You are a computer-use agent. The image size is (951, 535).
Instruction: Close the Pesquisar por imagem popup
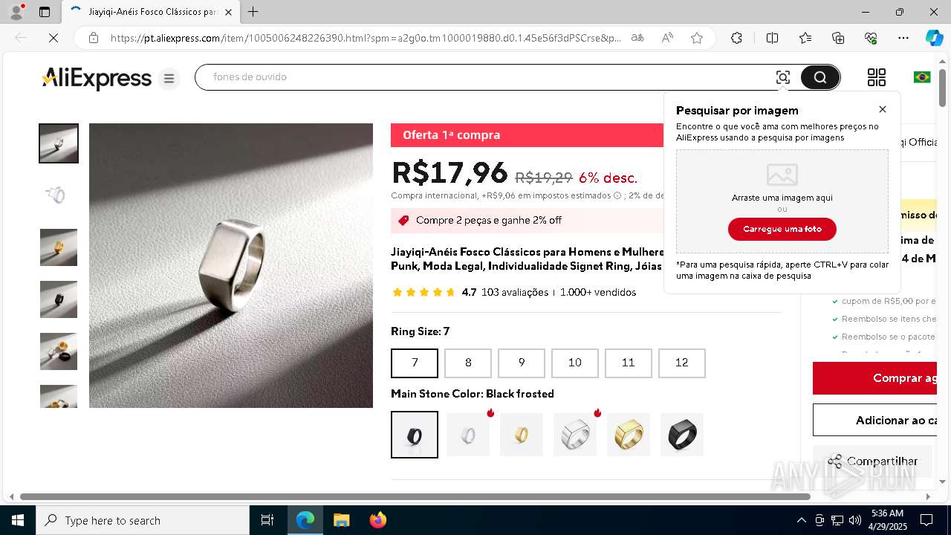point(883,109)
